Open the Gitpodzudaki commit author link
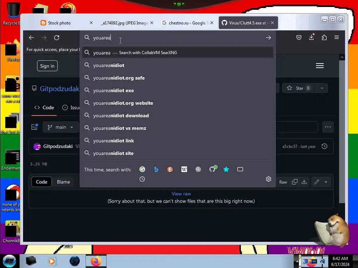This screenshot has width=358, height=268. coord(58,146)
